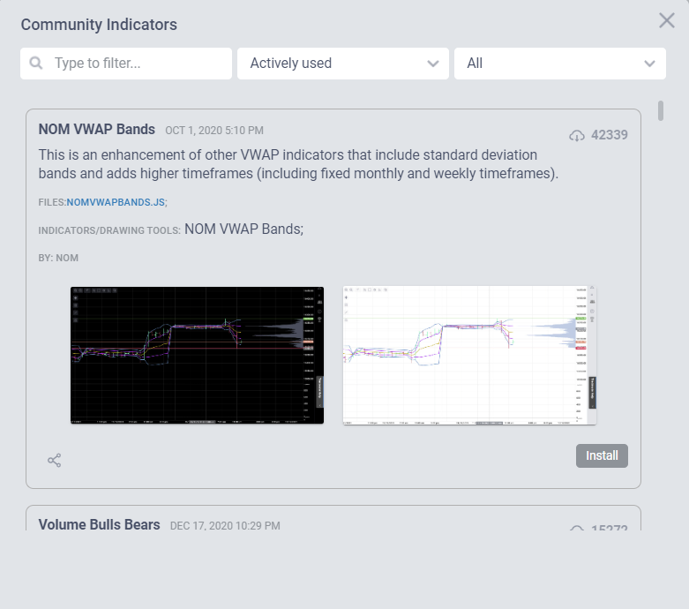Image resolution: width=689 pixels, height=609 pixels.
Task: Click the Community Indicators heading
Action: click(99, 25)
